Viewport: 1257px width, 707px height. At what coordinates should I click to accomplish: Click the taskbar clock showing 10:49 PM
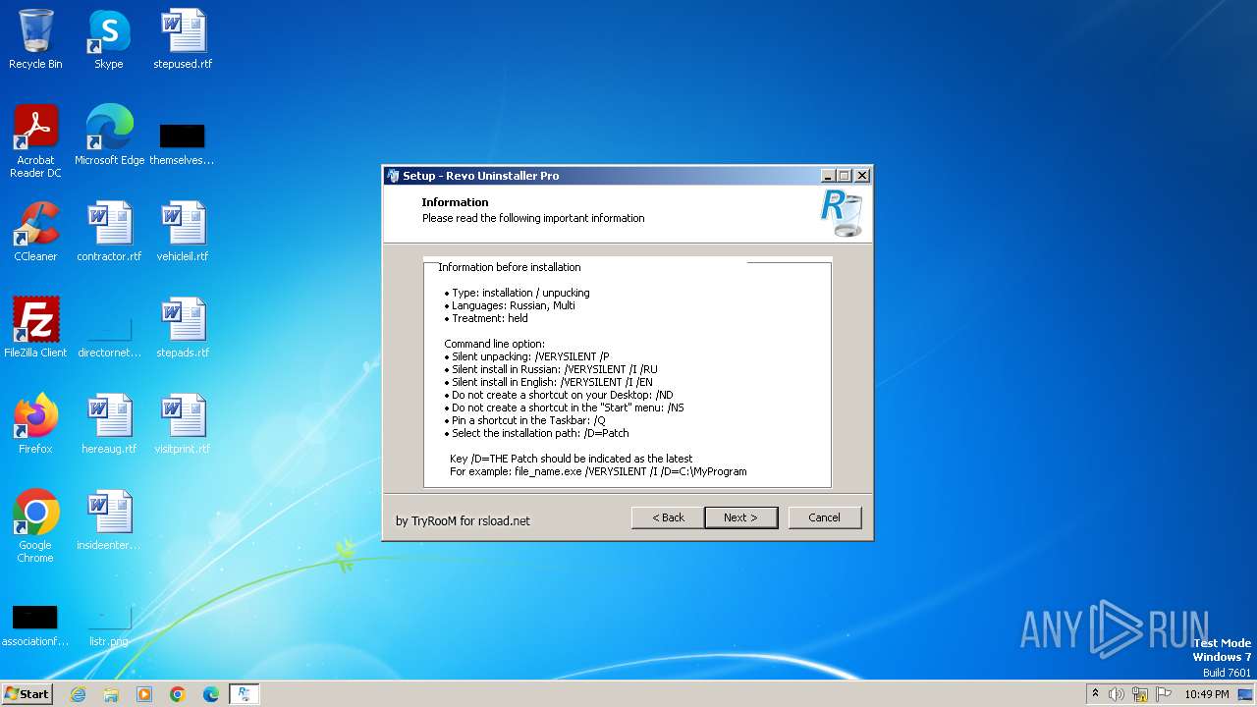(x=1207, y=694)
